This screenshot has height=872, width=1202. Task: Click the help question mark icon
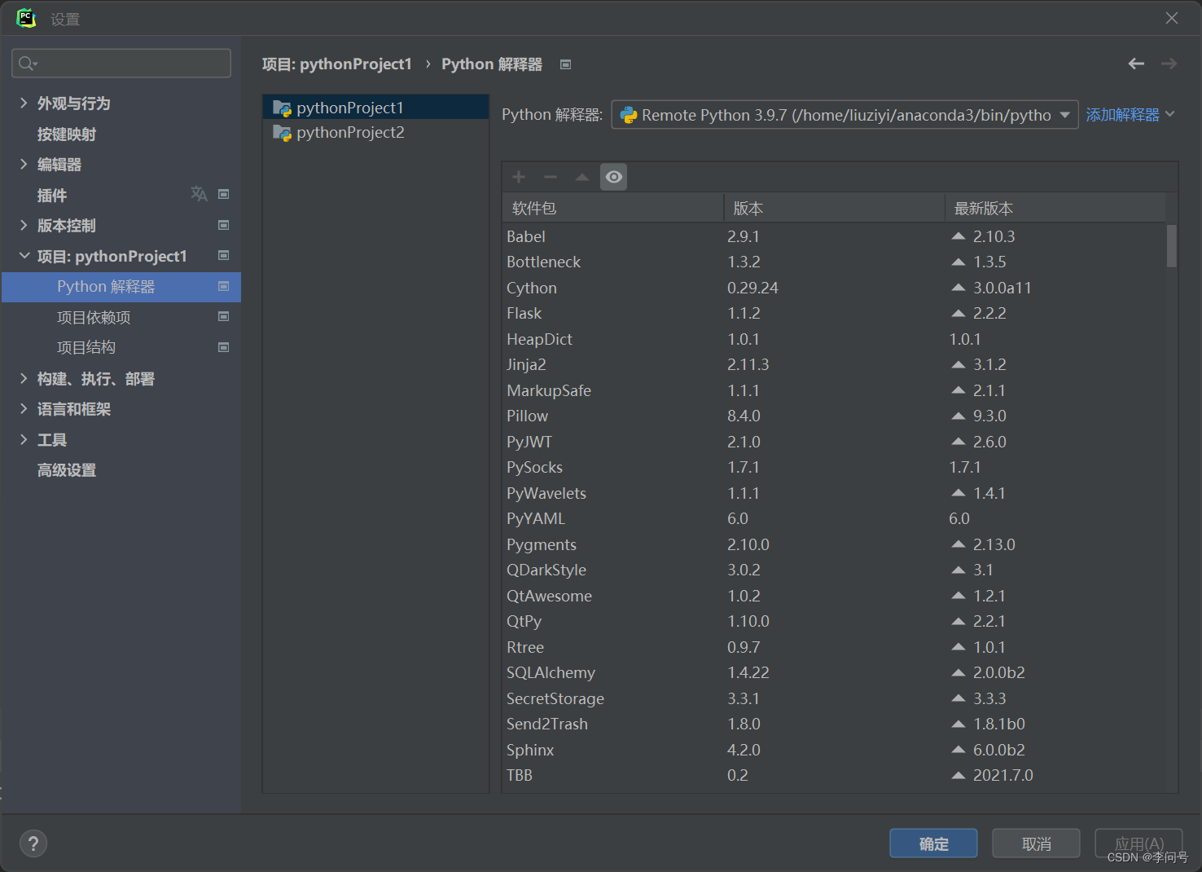(33, 843)
